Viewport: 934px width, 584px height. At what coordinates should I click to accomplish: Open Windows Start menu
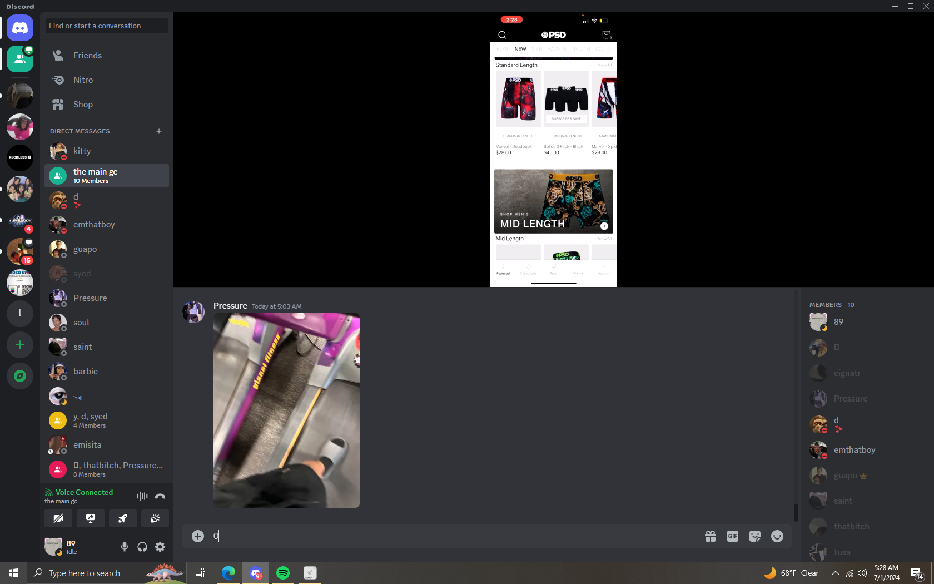(13, 573)
